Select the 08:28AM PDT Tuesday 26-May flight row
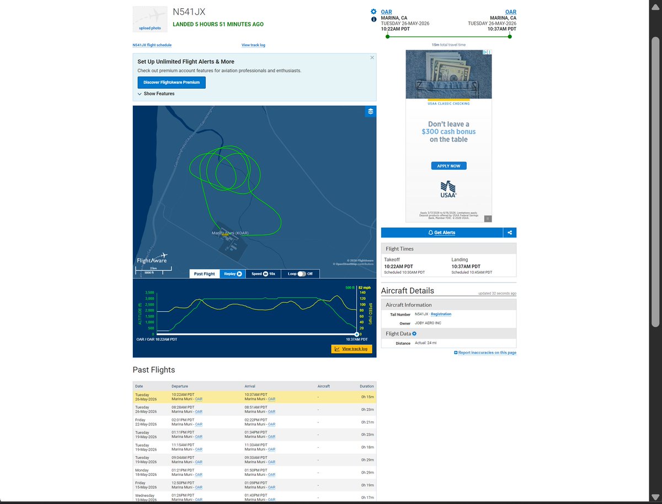Viewport: 662px width, 504px height. click(254, 409)
